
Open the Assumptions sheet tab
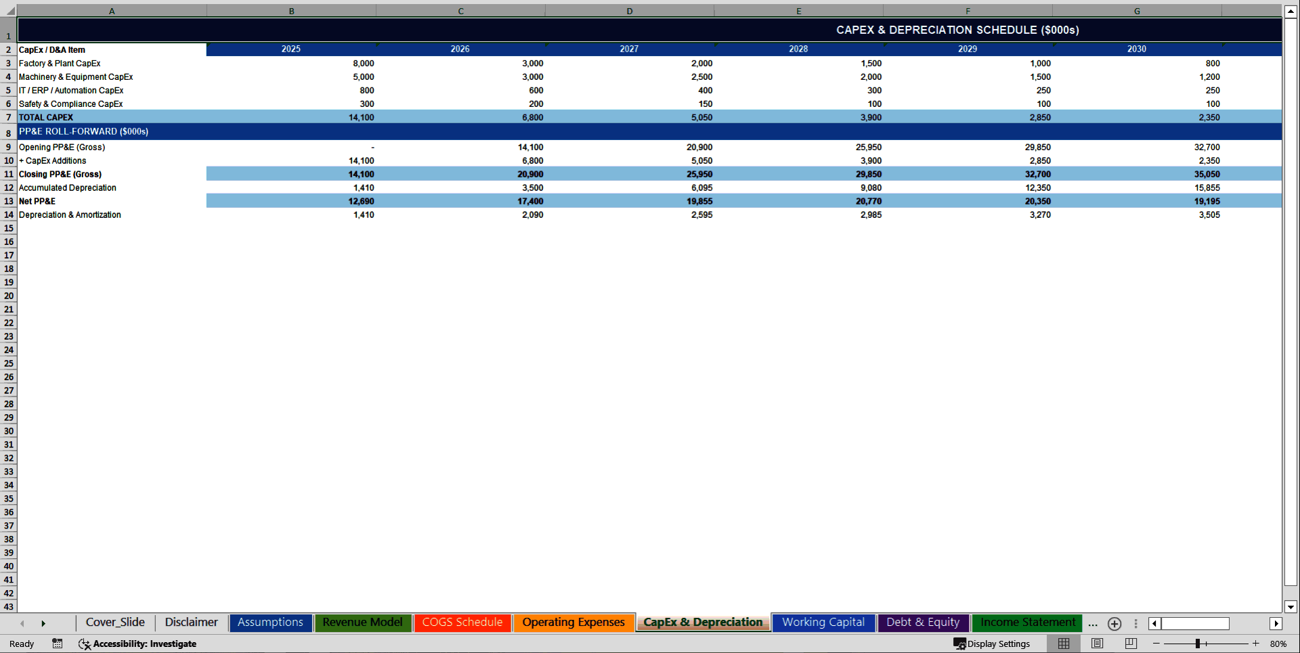click(x=270, y=623)
